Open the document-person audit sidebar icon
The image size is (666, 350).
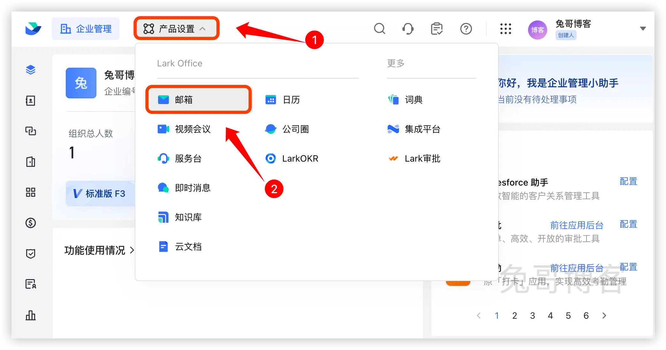point(30,284)
